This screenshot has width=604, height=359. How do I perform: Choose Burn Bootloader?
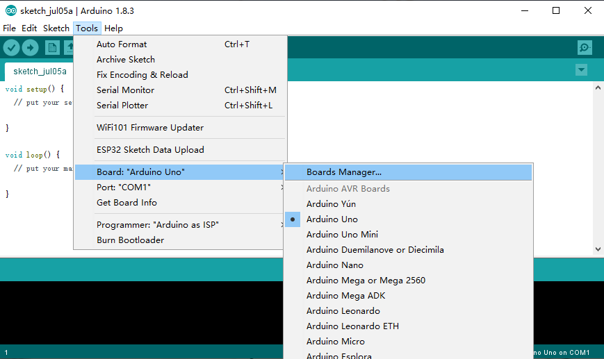[180, 240]
